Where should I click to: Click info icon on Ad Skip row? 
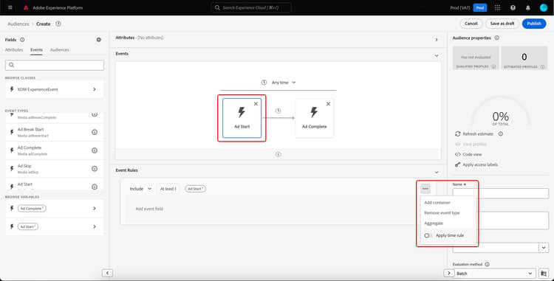point(95,169)
